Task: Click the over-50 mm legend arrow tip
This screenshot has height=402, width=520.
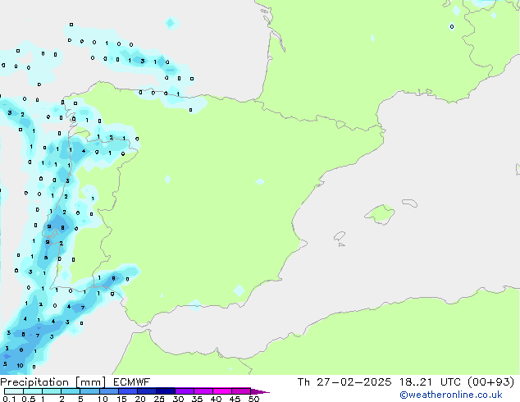Action: [260, 391]
